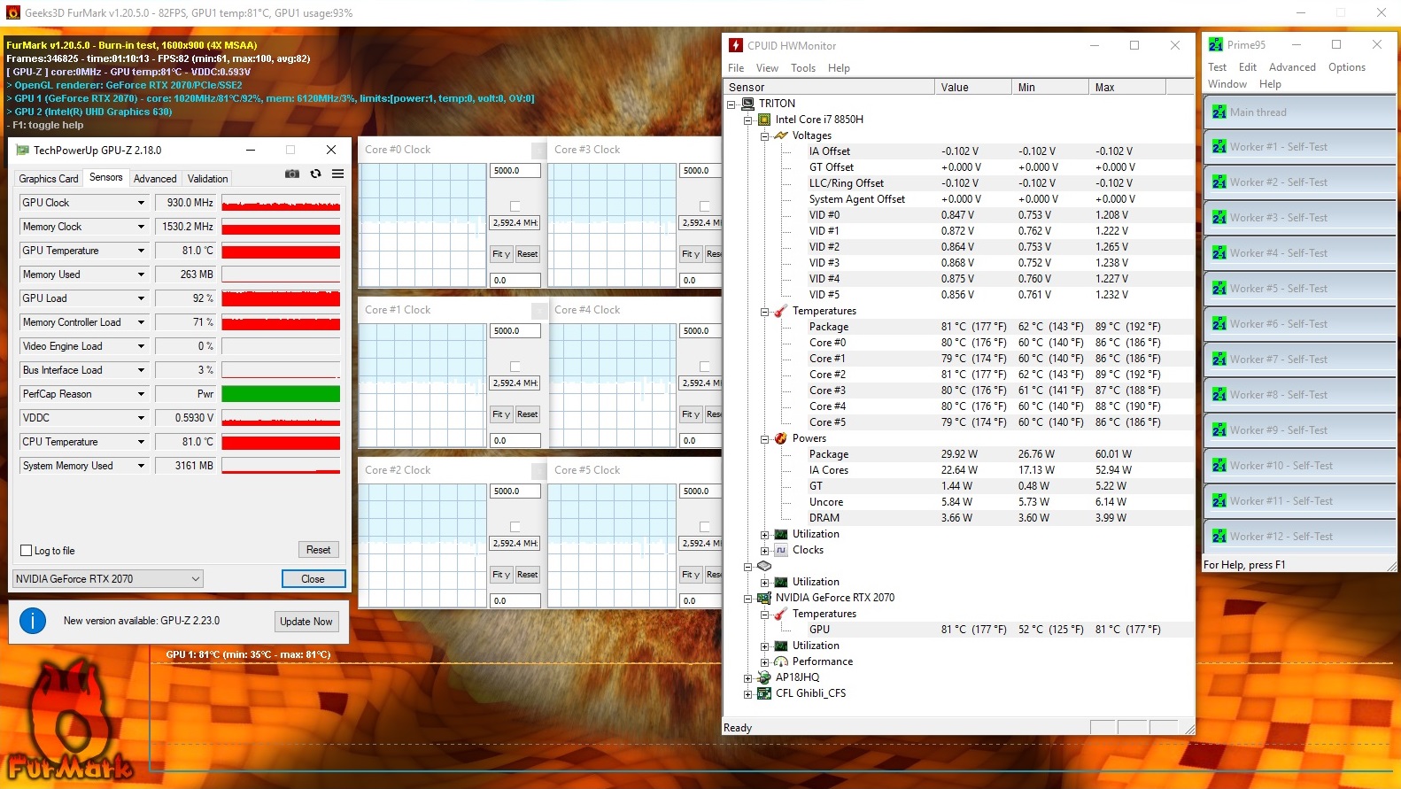Click the Voltages icon under Intel Core i7
The width and height of the screenshot is (1401, 789).
(x=780, y=135)
